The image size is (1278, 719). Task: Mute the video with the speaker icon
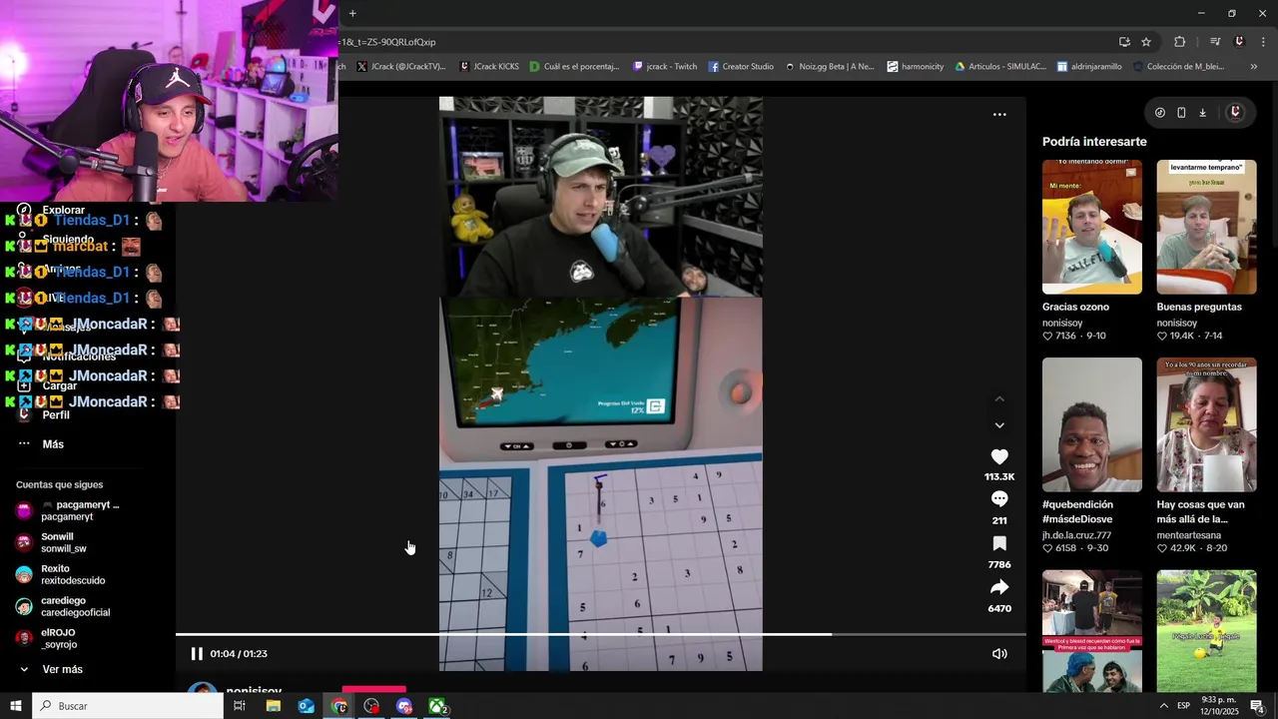(999, 654)
